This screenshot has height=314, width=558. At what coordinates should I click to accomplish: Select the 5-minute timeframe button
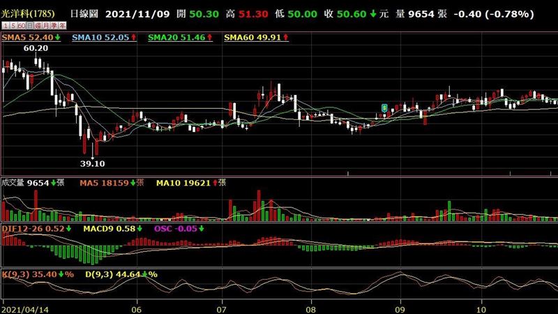point(13,26)
